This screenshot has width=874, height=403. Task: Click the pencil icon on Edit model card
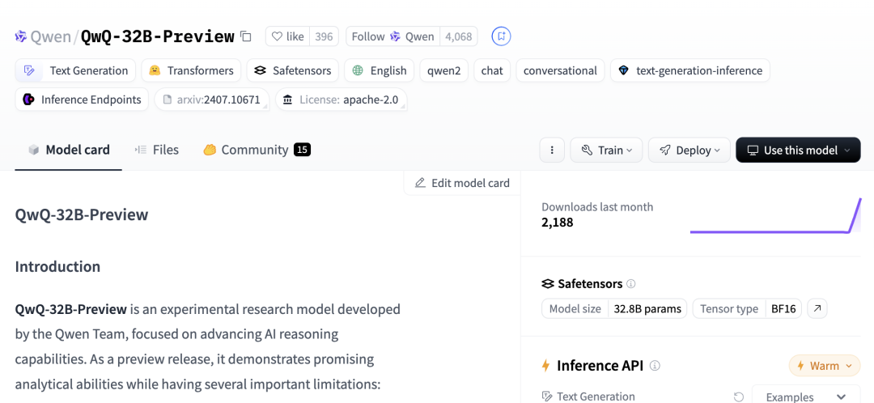click(420, 183)
